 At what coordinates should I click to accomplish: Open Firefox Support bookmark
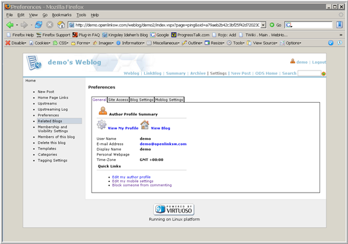tap(53, 35)
